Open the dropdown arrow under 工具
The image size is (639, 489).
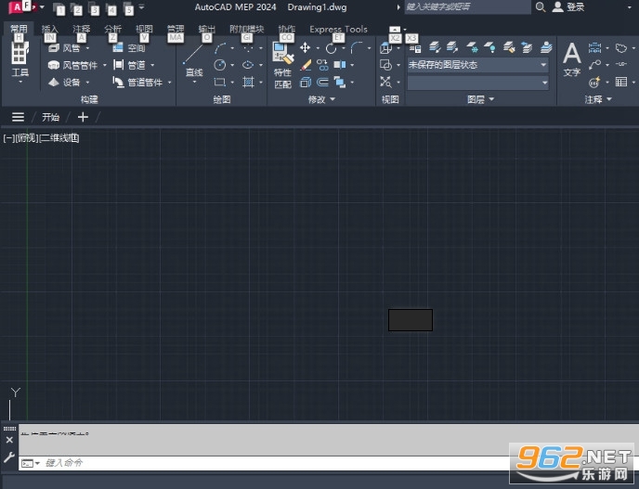(20, 82)
